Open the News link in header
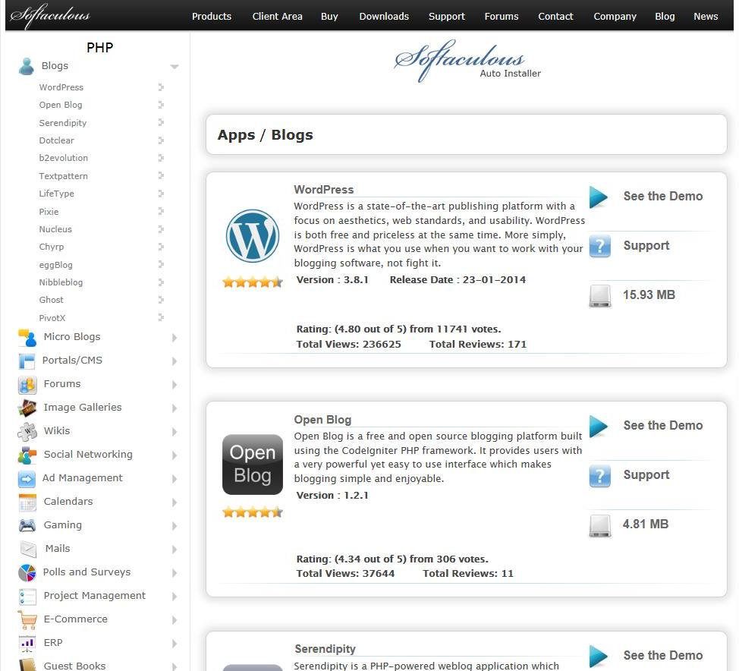This screenshot has width=739, height=671. (705, 16)
